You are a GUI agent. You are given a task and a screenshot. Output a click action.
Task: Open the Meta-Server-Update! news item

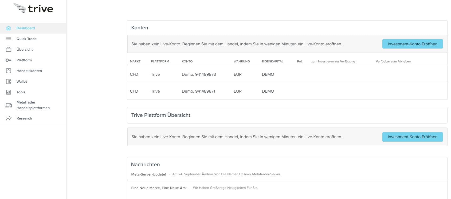pyautogui.click(x=148, y=174)
